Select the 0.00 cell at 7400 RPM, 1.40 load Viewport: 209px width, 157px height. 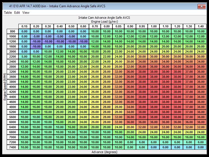tap(200, 147)
